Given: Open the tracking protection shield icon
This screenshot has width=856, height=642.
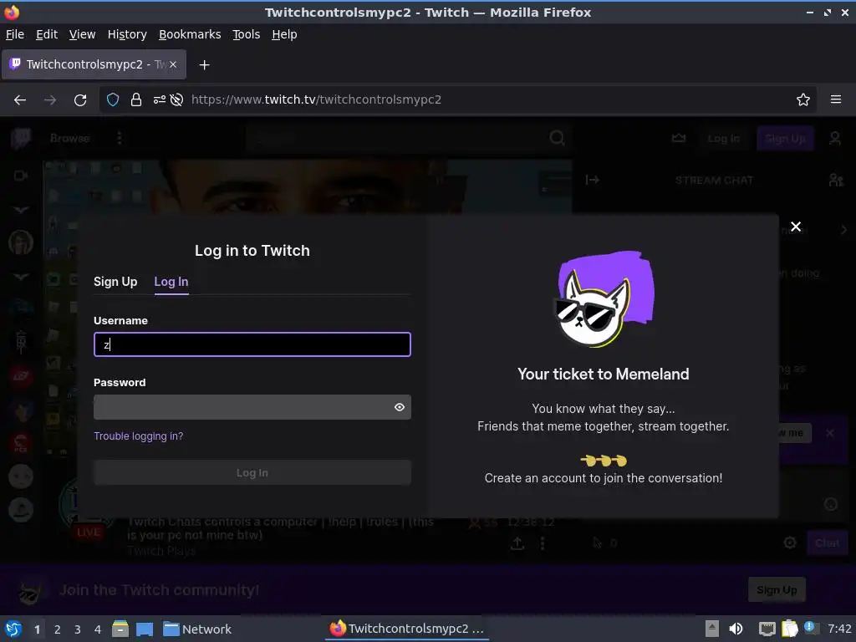Looking at the screenshot, I should click(x=113, y=100).
